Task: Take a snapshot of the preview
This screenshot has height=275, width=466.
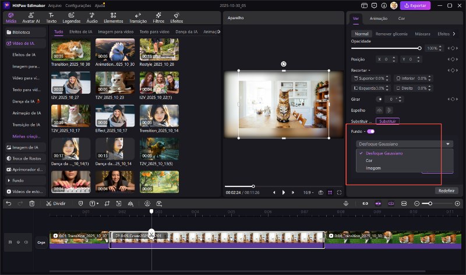Action: tap(321, 193)
